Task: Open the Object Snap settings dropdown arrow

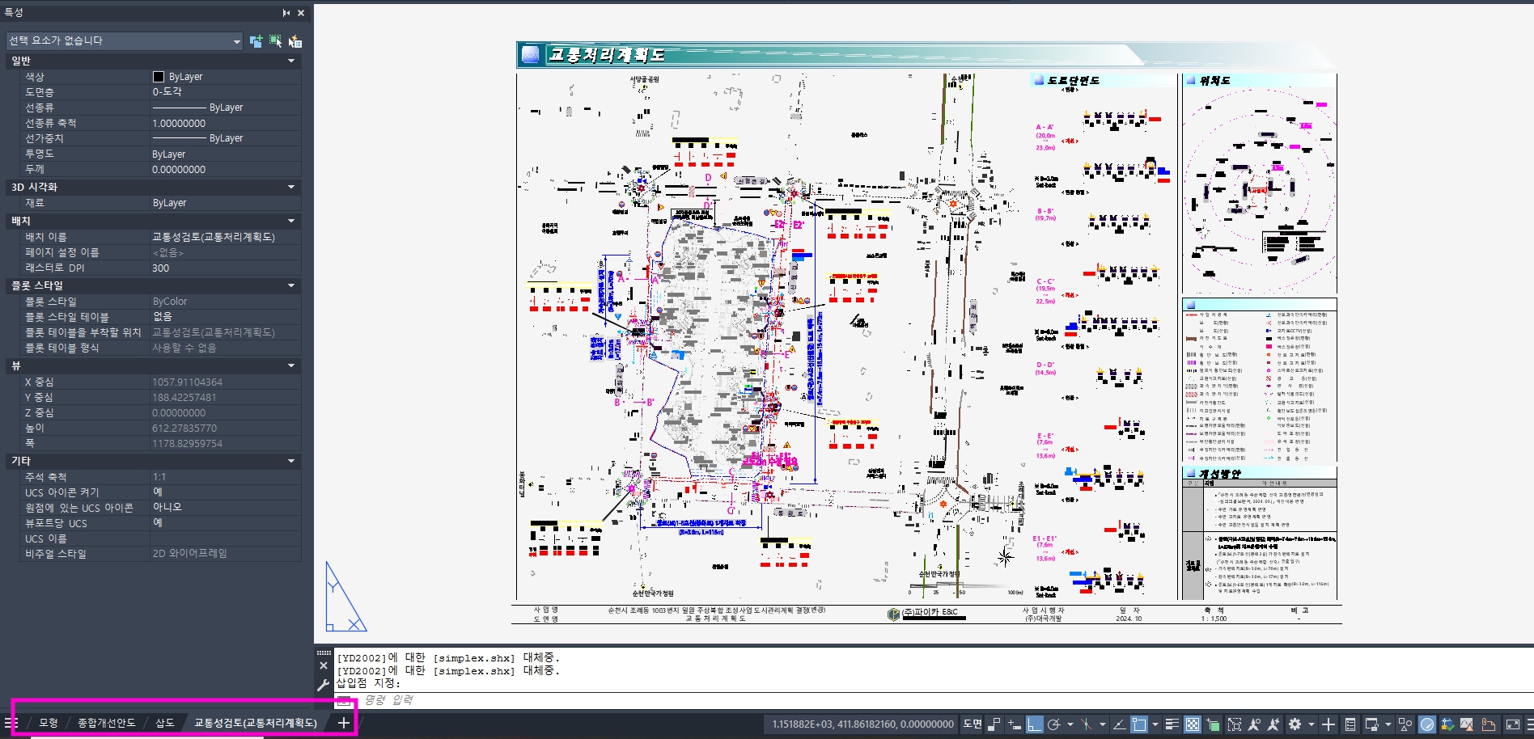Action: pos(1155,724)
